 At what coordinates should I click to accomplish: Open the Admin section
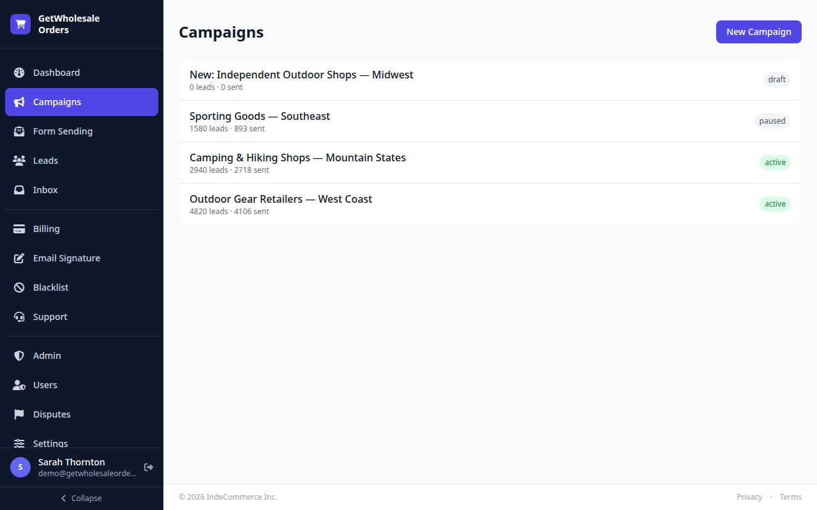[x=82, y=356]
